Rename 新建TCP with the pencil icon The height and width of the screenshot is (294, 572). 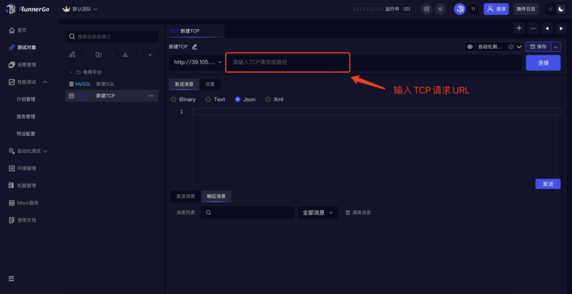[x=194, y=47]
